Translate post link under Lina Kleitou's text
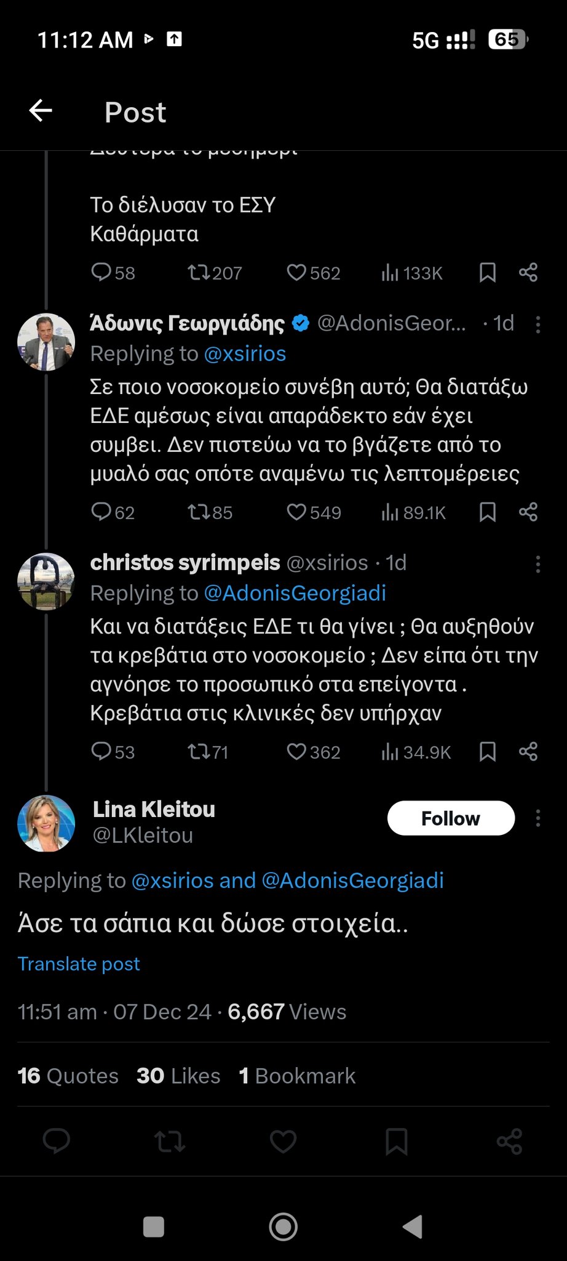Image resolution: width=567 pixels, height=1261 pixels. click(x=79, y=964)
